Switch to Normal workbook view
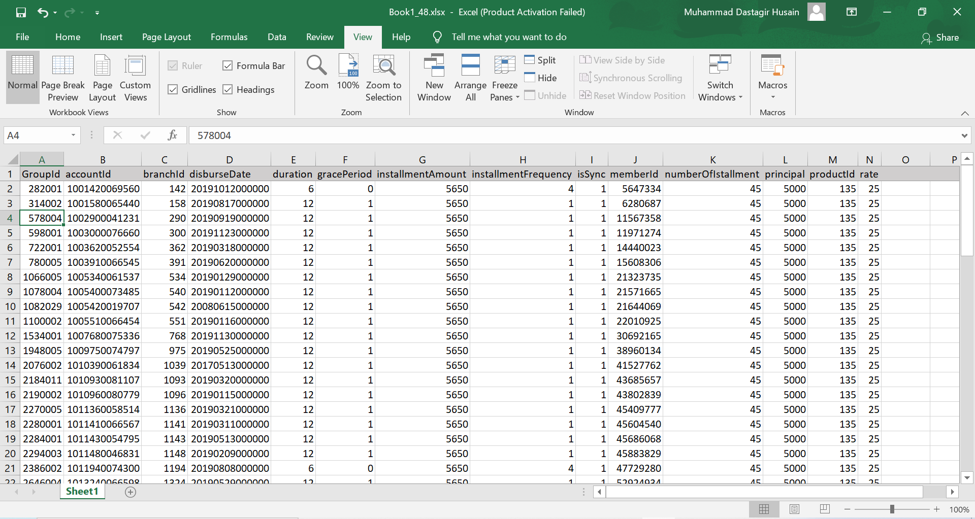 (22, 76)
